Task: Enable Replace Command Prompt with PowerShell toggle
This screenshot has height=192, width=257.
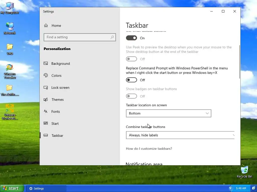Action: click(132, 80)
